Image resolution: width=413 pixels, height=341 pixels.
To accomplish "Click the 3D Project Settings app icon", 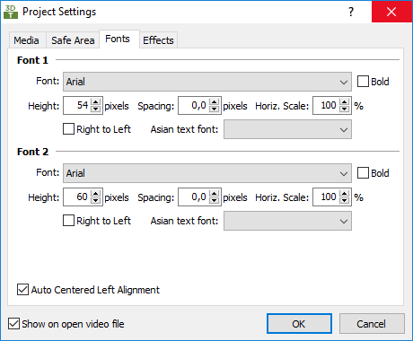I will click(11, 12).
